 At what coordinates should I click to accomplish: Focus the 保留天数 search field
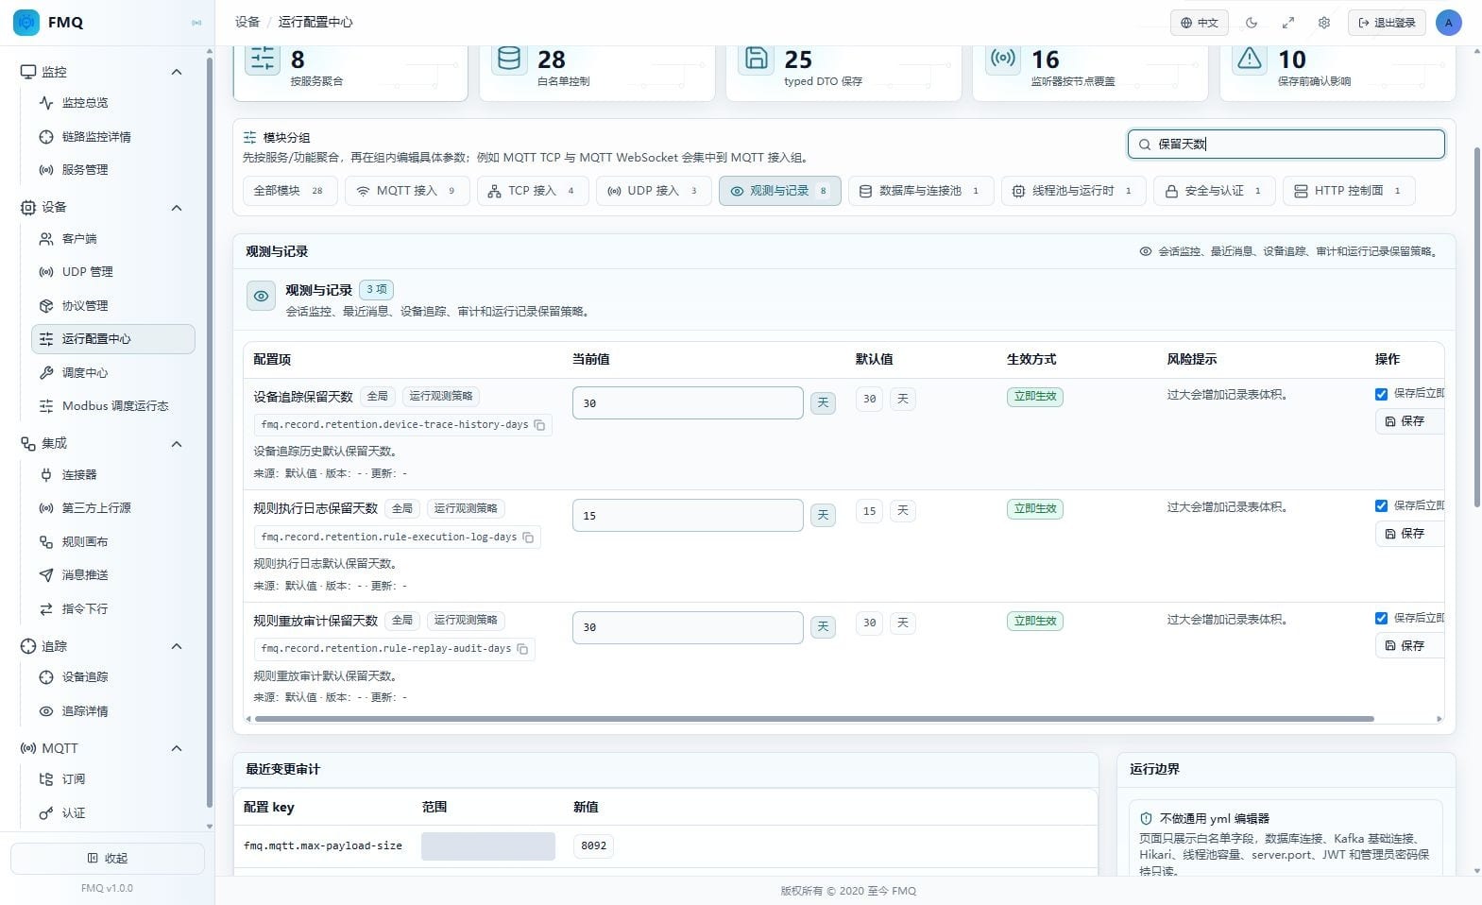point(1286,145)
